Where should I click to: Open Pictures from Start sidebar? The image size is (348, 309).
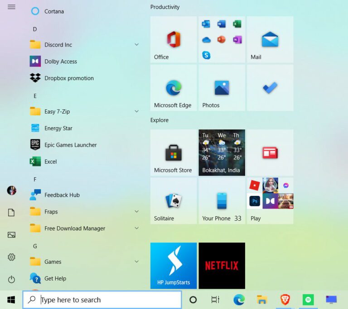pos(11,235)
